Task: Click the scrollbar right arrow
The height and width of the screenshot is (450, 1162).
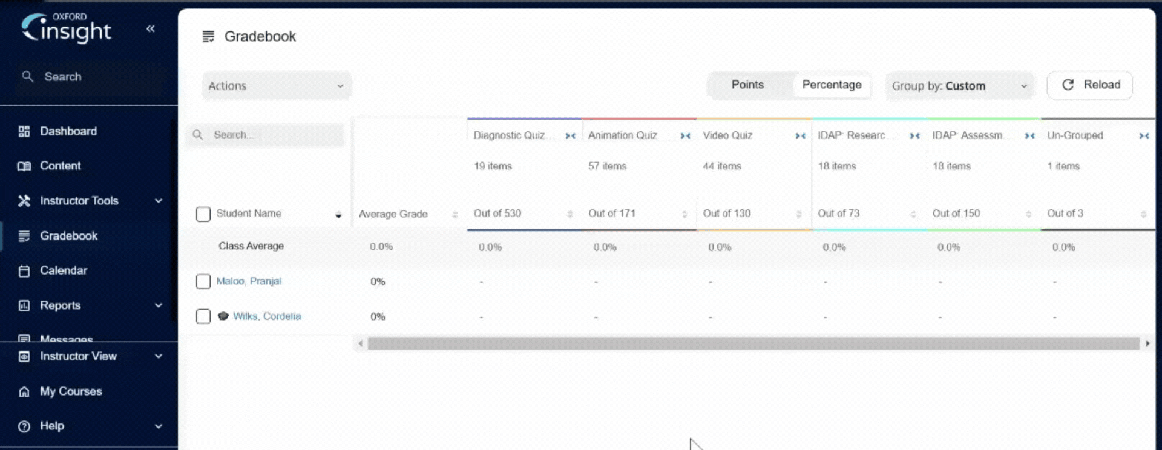Action: [1147, 344]
